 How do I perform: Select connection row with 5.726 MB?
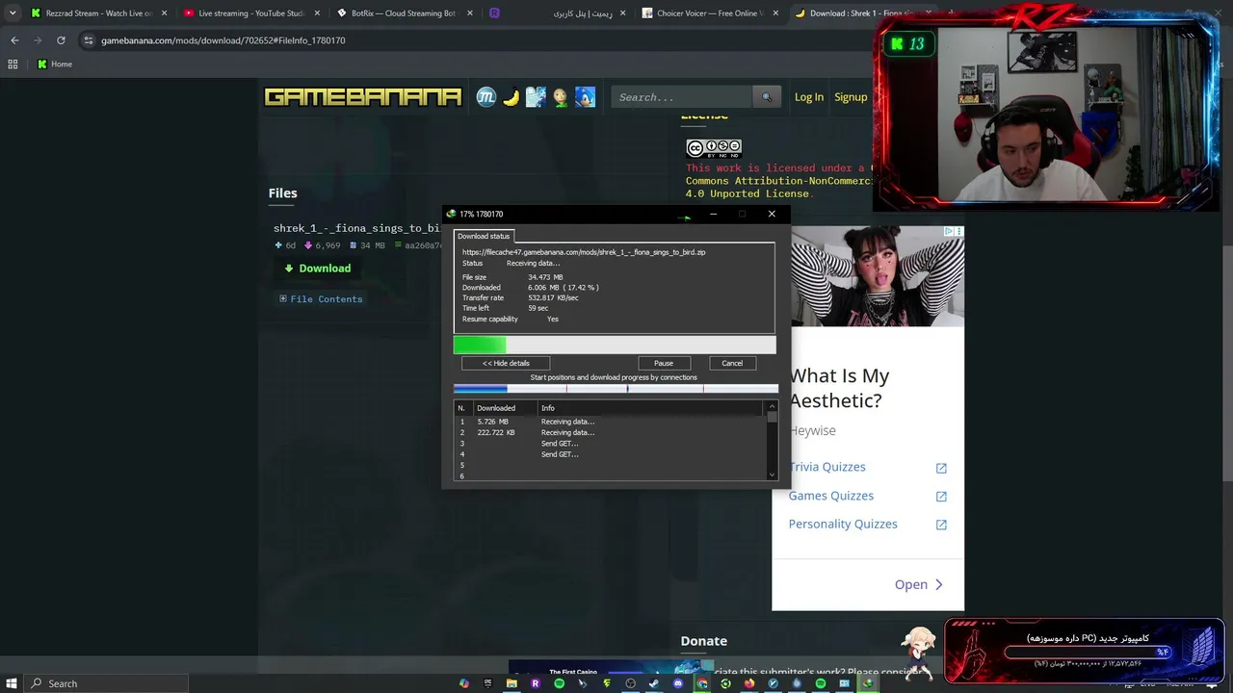(x=610, y=422)
